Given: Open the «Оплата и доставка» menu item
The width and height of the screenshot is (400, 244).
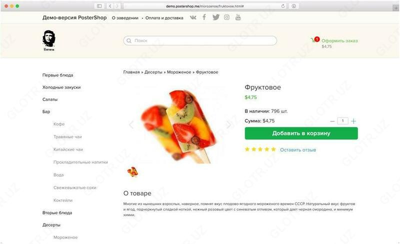Looking at the screenshot, I should tap(164, 18).
